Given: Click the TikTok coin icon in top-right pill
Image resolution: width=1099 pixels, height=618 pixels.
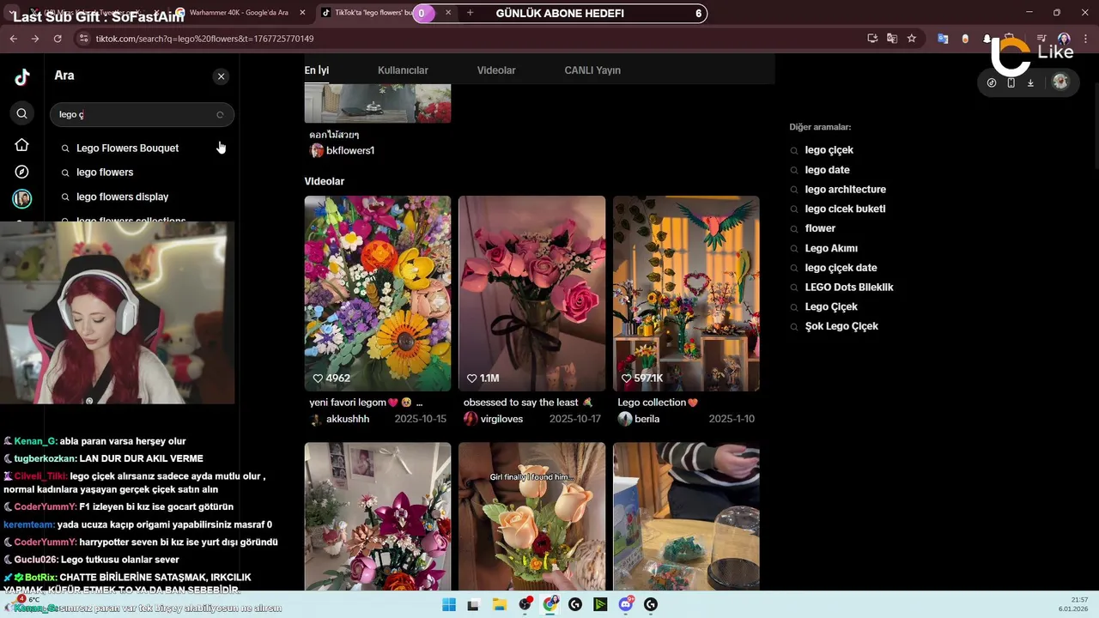Looking at the screenshot, I should [992, 82].
